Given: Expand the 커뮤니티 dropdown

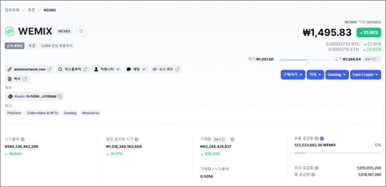Looking at the screenshot, I should 107,69.
